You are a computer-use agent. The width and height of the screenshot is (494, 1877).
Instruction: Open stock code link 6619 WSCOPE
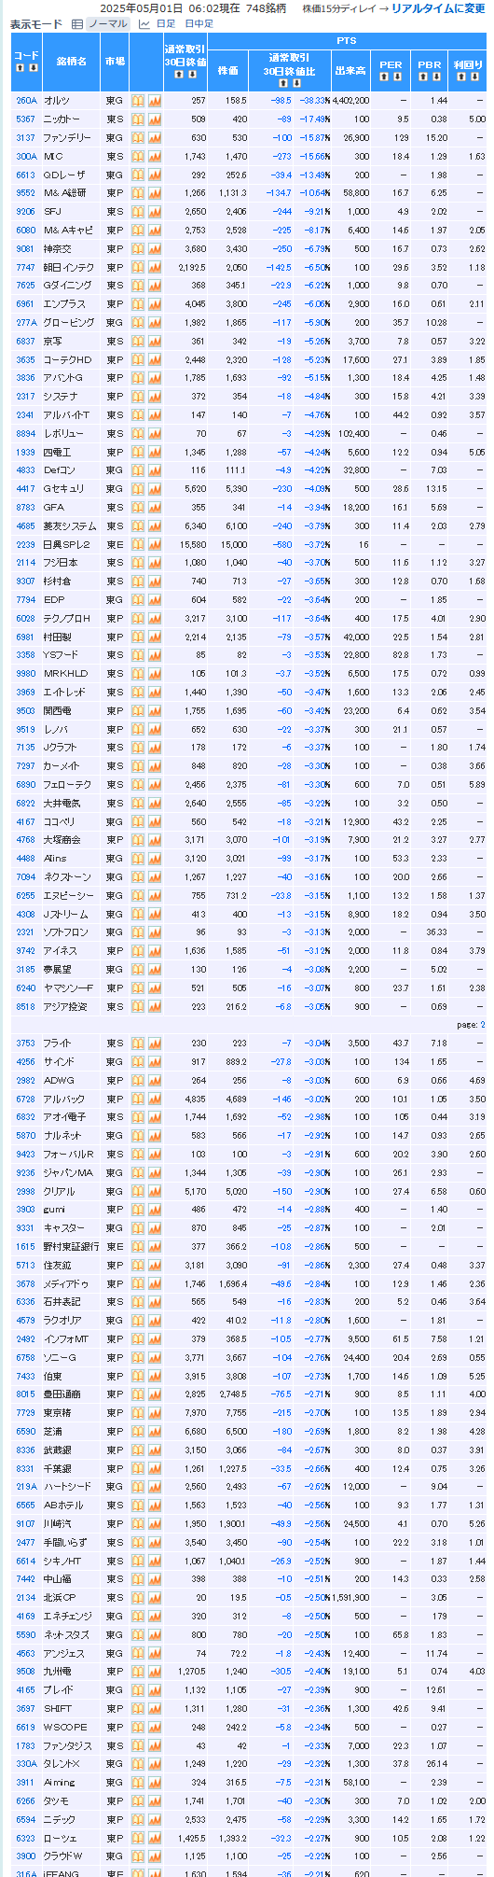pyautogui.click(x=26, y=1727)
